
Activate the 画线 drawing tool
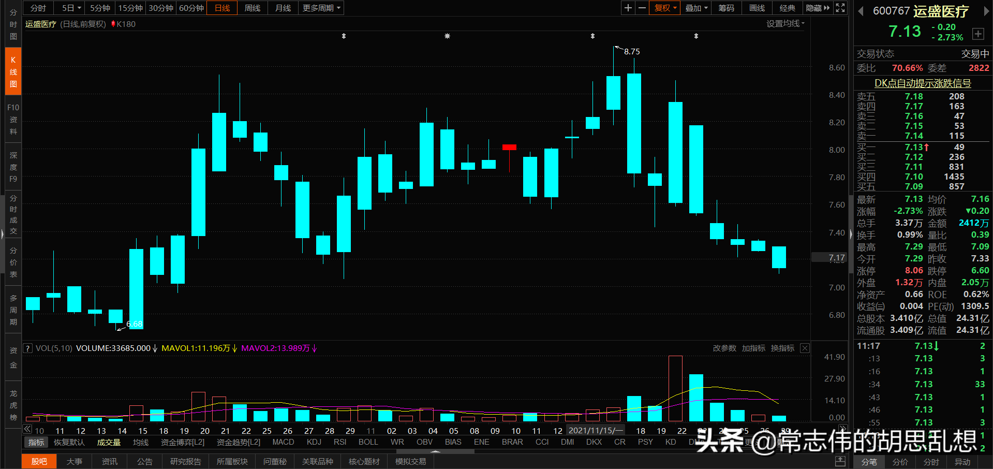click(756, 8)
